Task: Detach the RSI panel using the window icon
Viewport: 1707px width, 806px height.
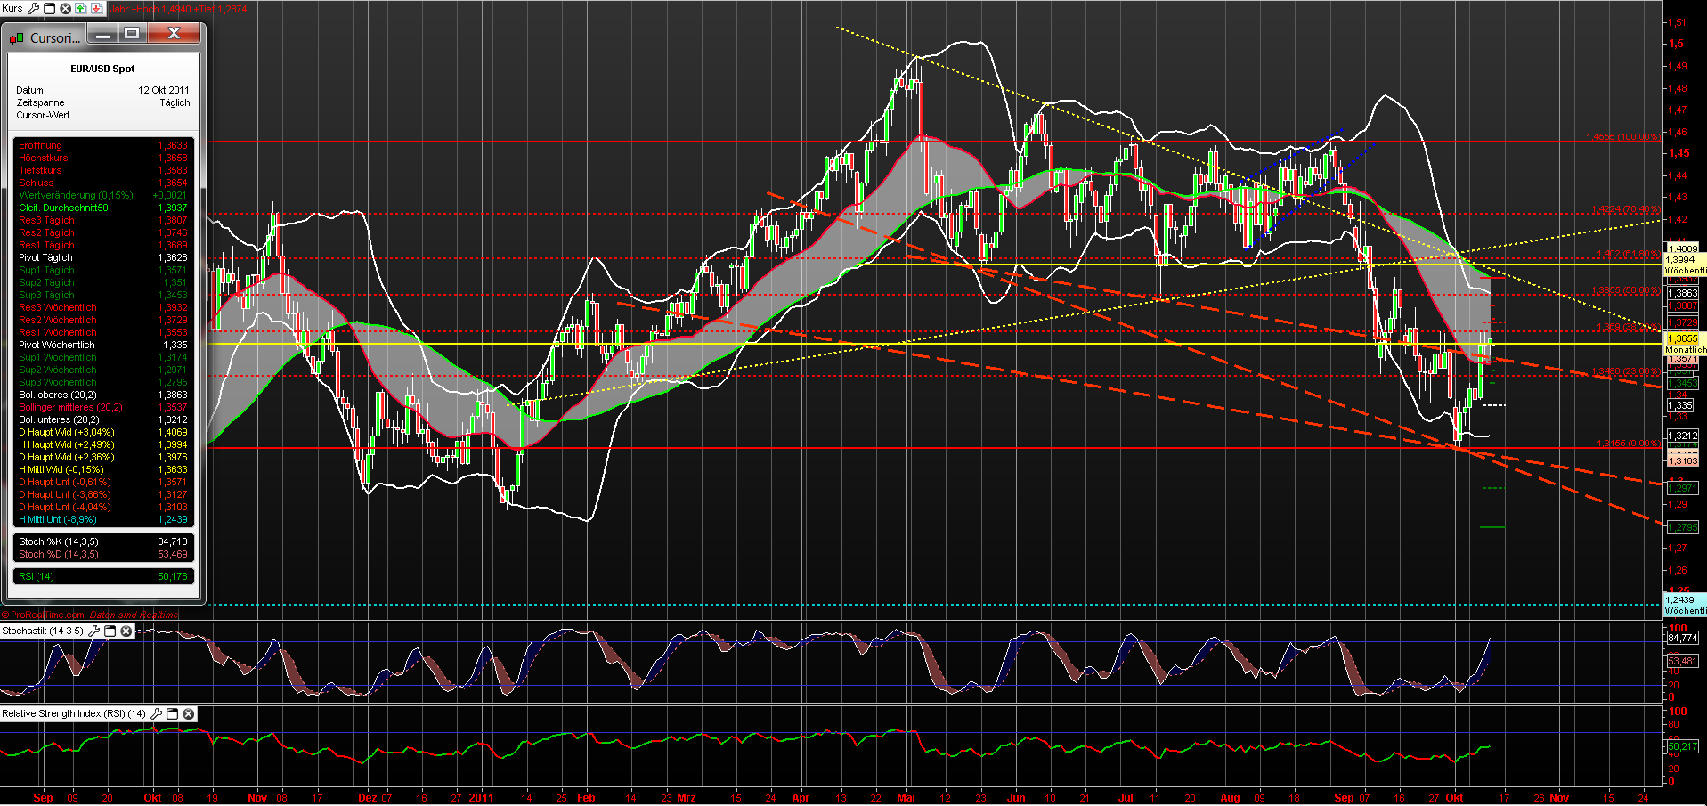Action: coord(173,713)
